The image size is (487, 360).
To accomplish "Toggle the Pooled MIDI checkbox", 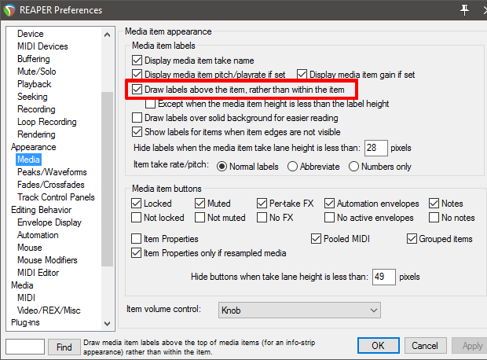I will coord(316,239).
